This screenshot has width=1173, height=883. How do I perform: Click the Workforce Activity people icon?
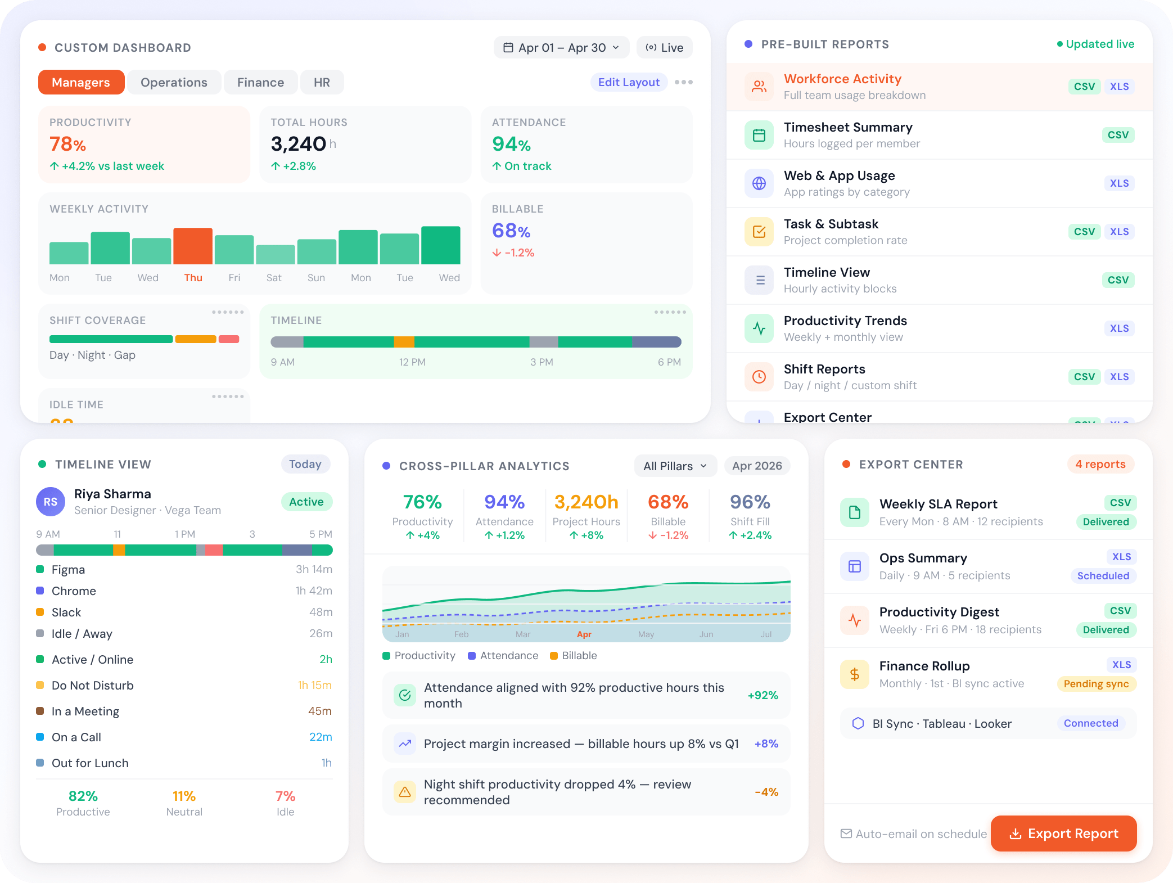759,87
